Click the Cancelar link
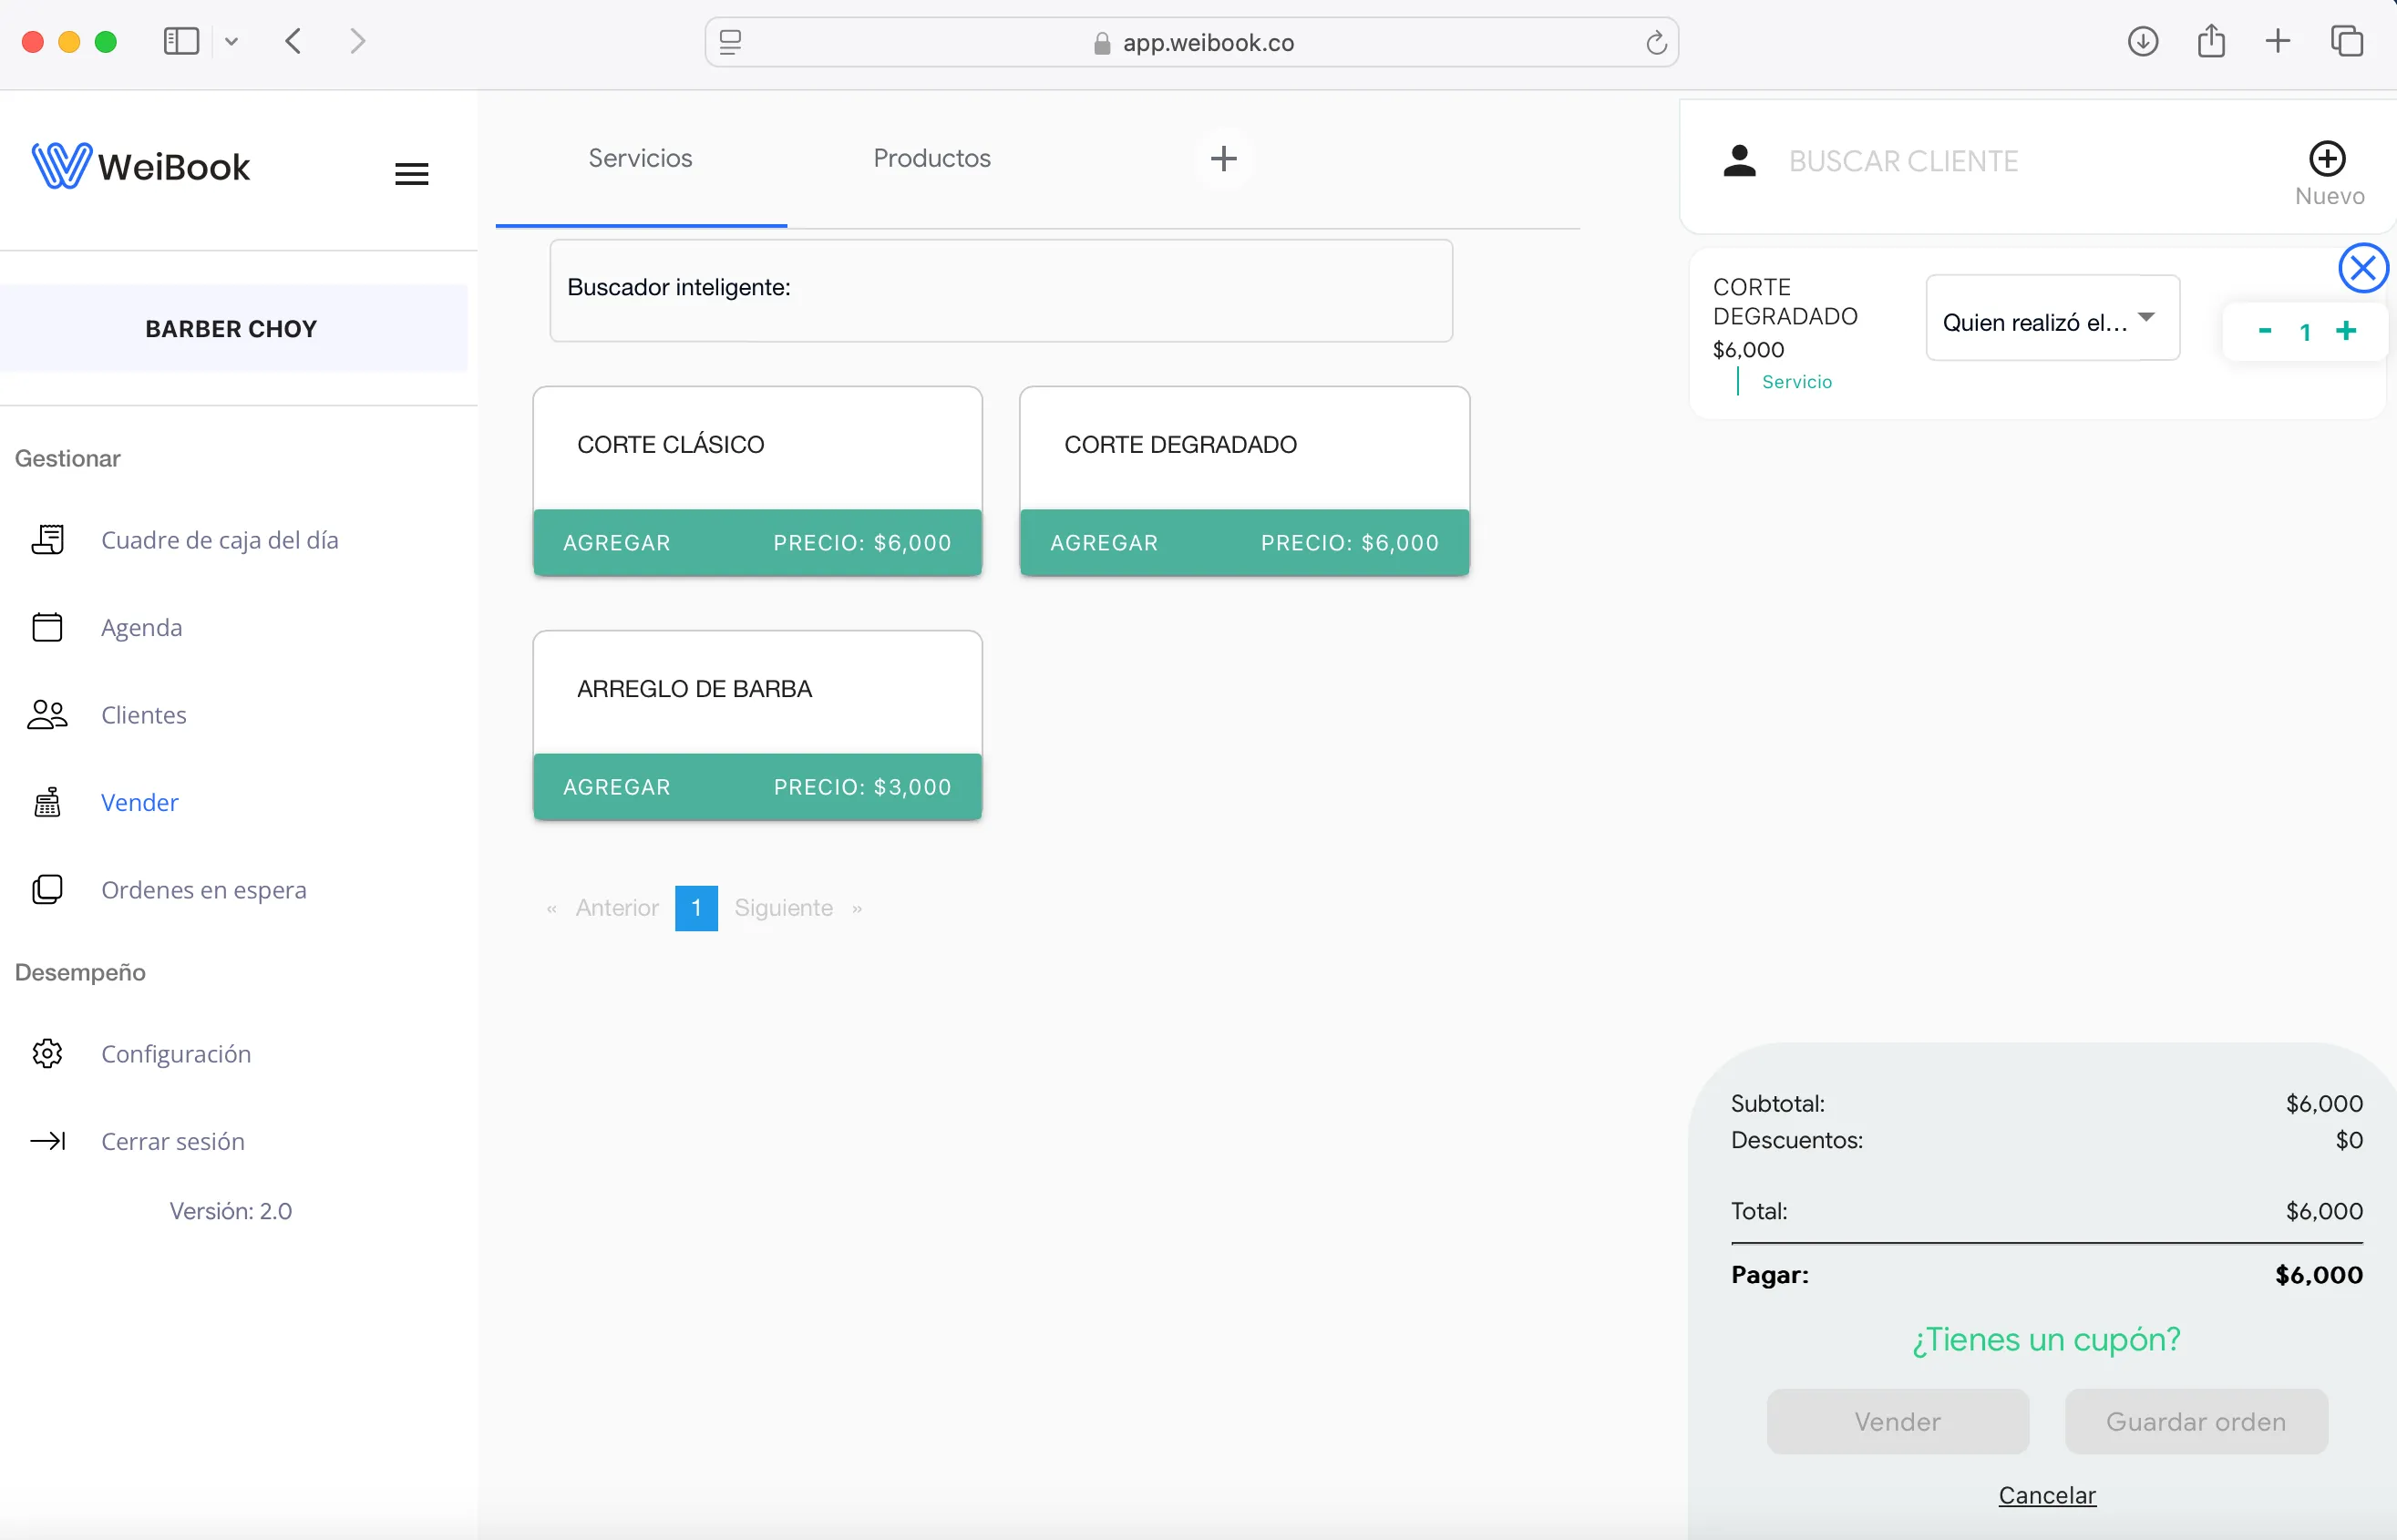This screenshot has width=2397, height=1540. 2046,1495
